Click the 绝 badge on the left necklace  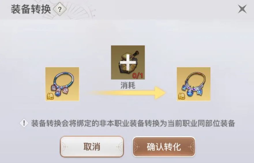pos(50,96)
